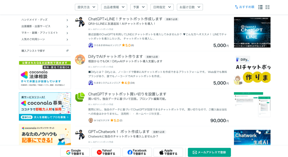
Task: Select 人気のご利用シーン category
Action: (33, 39)
